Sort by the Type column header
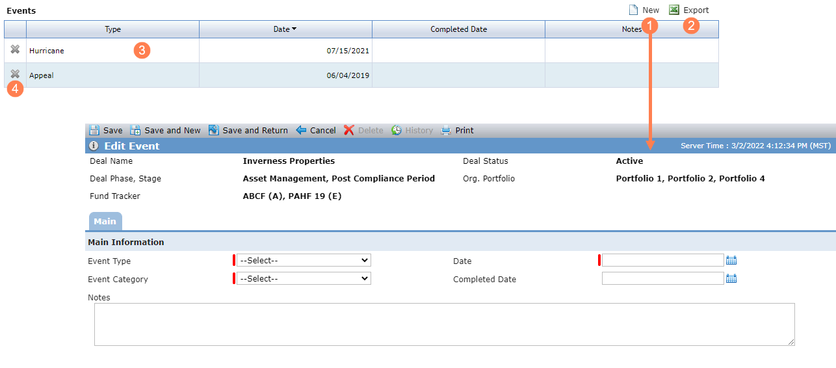 [x=113, y=29]
